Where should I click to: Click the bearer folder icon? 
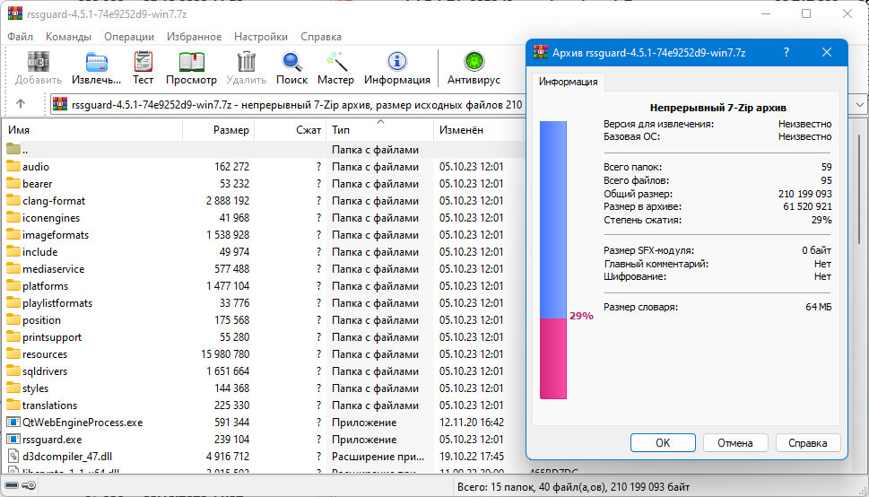tap(13, 184)
